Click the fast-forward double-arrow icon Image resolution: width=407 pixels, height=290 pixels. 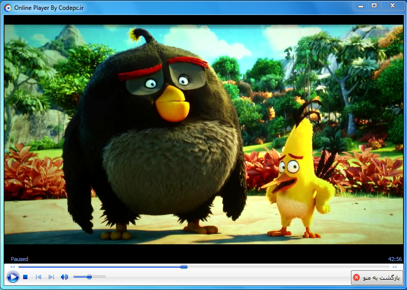click(x=395, y=267)
